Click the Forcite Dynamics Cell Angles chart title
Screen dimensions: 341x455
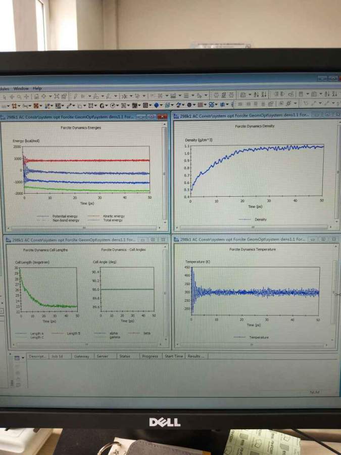[x=123, y=250]
